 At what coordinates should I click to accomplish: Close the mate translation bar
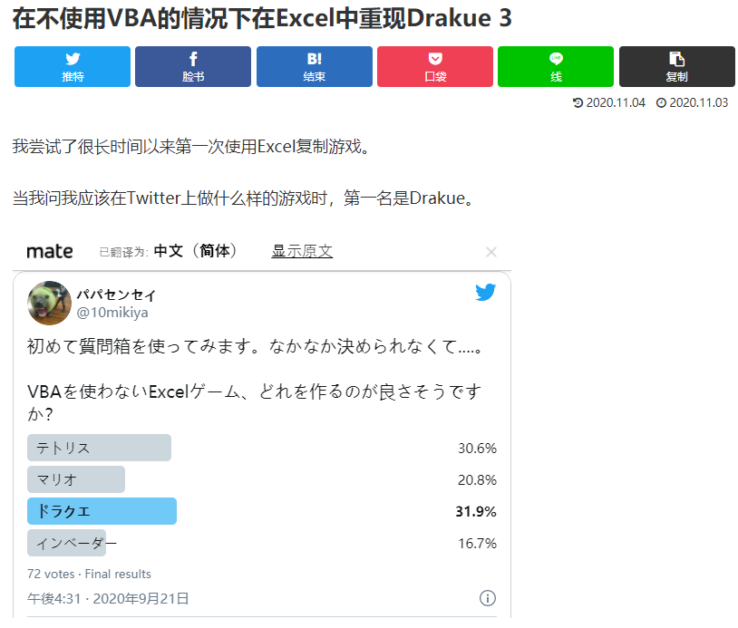click(491, 252)
